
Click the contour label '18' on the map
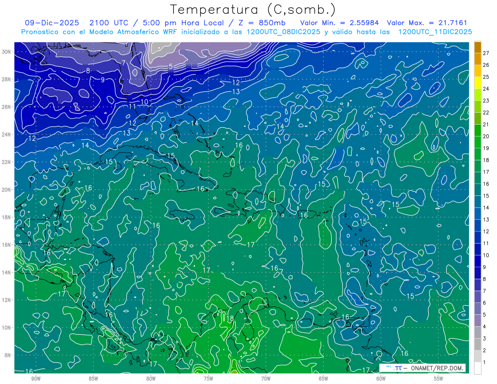pyautogui.click(x=230, y=318)
